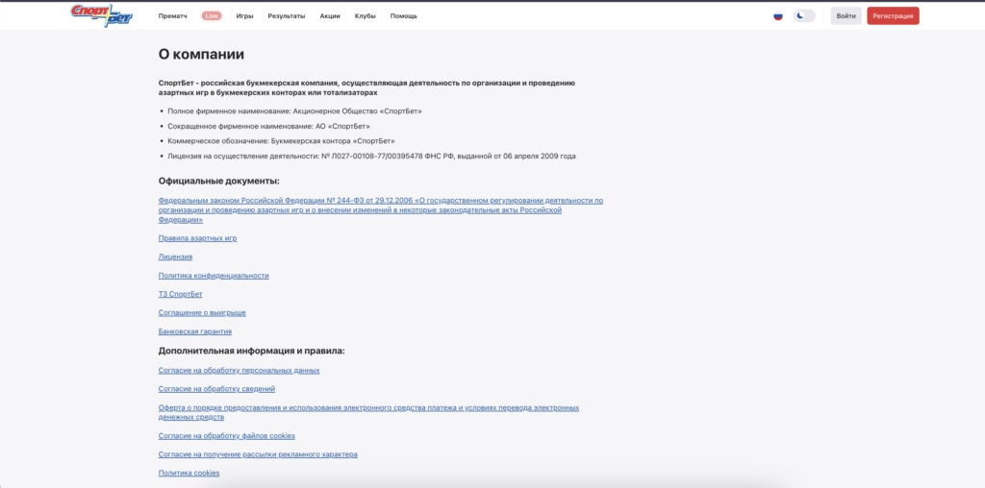The image size is (985, 488).
Task: Open the Помощь menu item
Action: [x=403, y=16]
